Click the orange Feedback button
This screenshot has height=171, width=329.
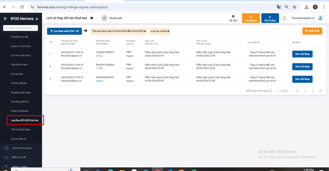[x=251, y=18]
